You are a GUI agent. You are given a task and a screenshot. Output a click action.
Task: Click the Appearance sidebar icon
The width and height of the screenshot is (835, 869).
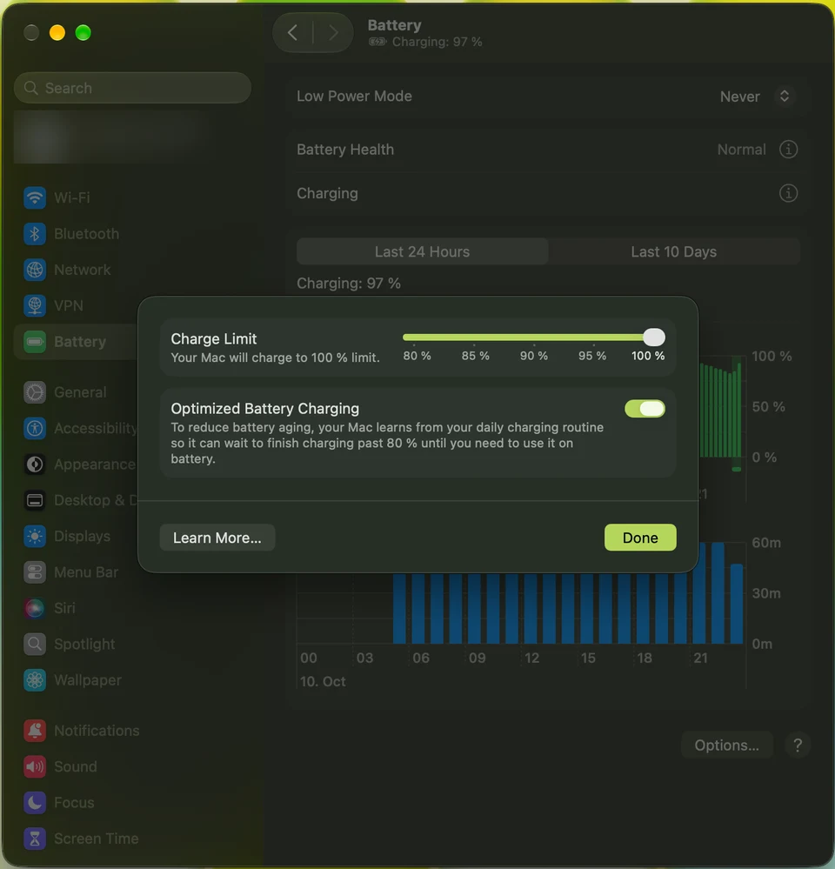click(34, 465)
